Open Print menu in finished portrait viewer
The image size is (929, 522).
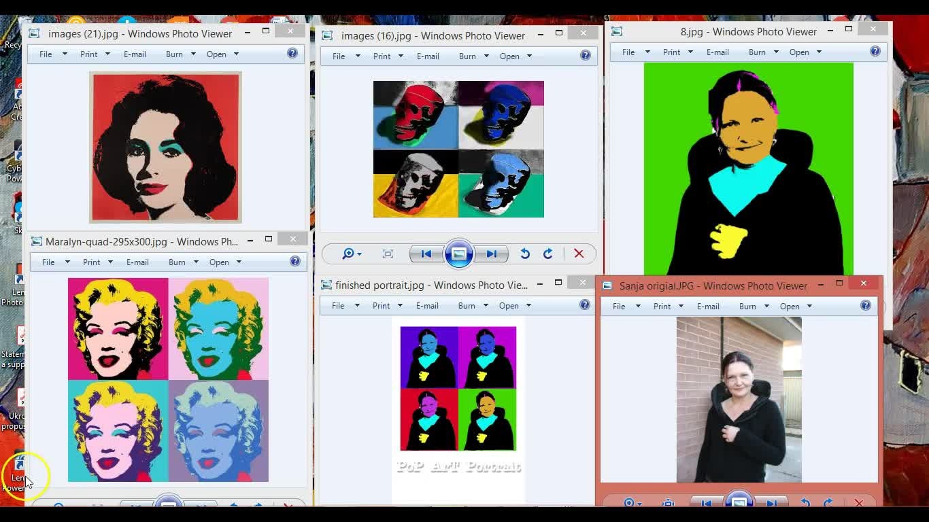(x=388, y=305)
